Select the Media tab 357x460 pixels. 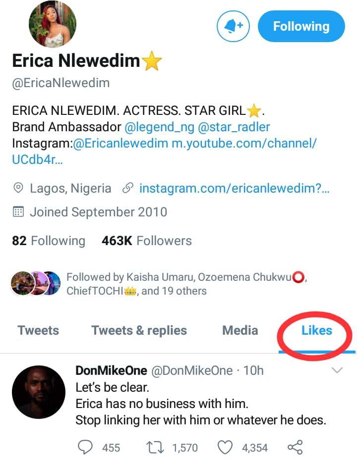[240, 331]
